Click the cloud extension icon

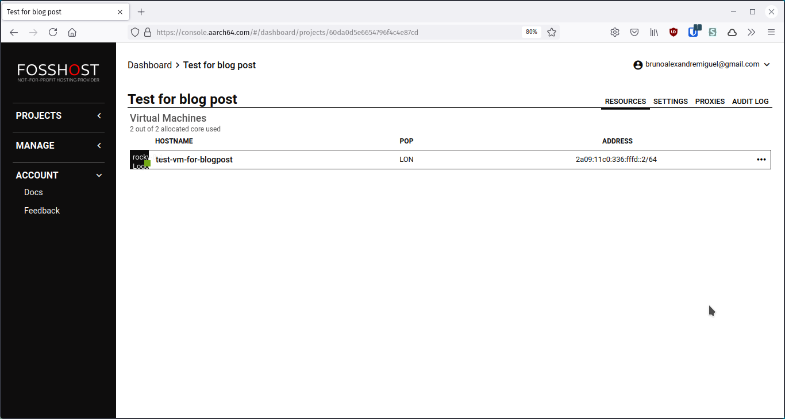[x=732, y=32]
